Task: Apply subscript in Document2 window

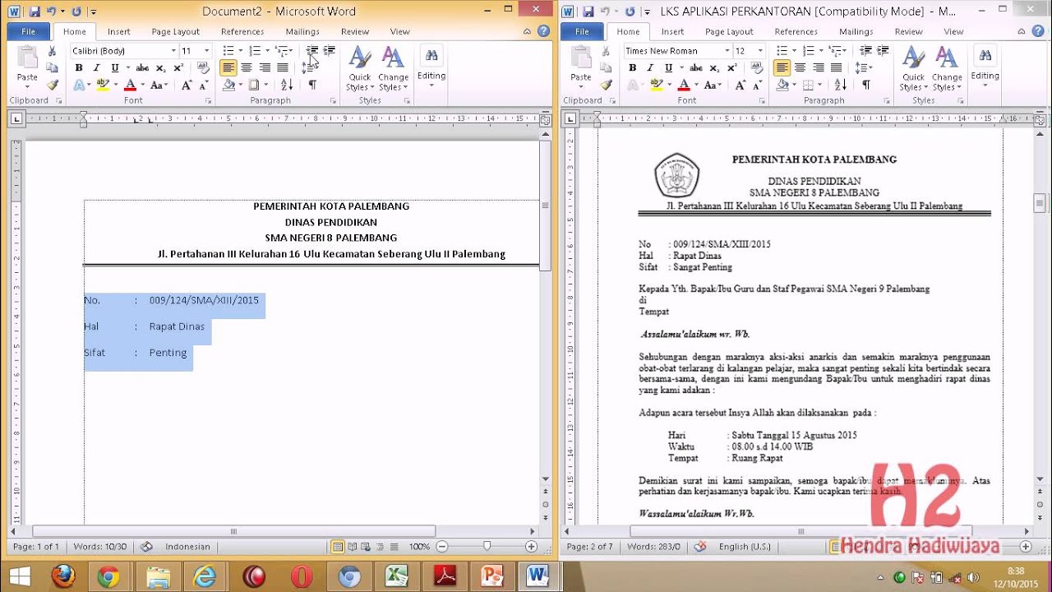Action: pos(160,67)
